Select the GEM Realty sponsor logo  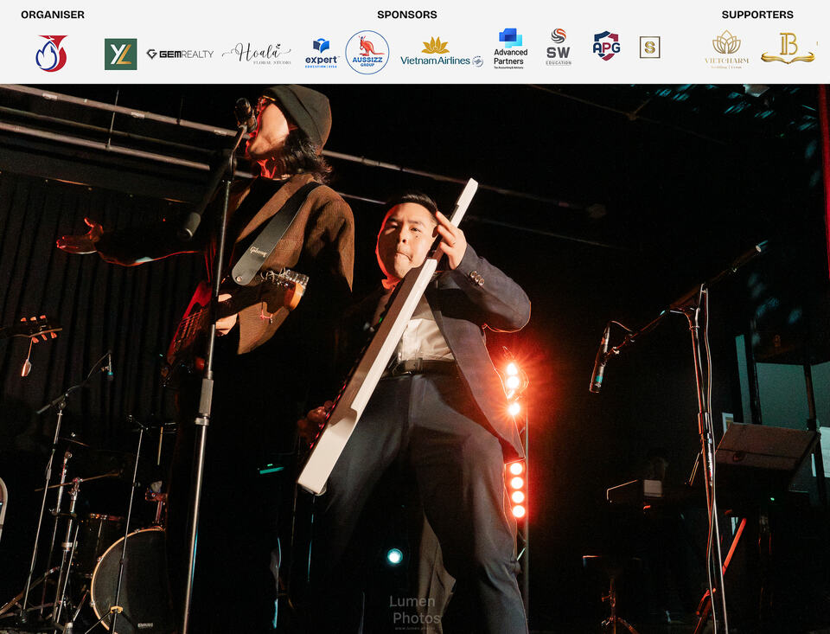[x=180, y=54]
